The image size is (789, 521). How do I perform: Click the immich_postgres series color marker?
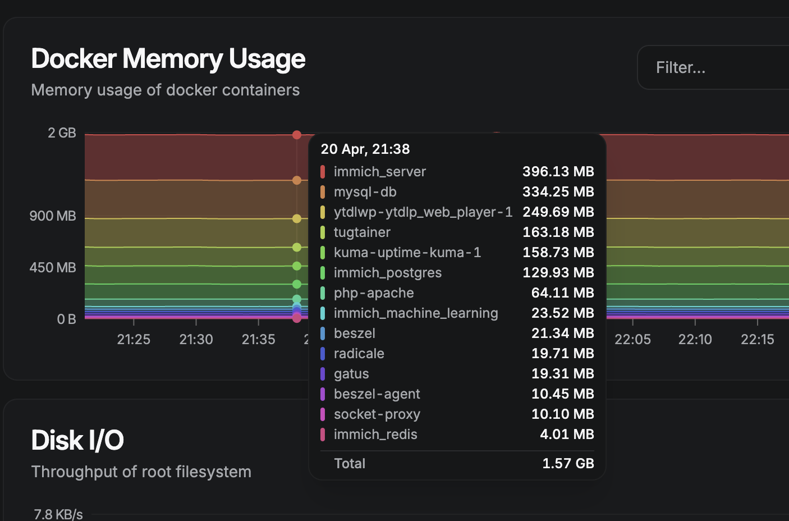point(323,272)
